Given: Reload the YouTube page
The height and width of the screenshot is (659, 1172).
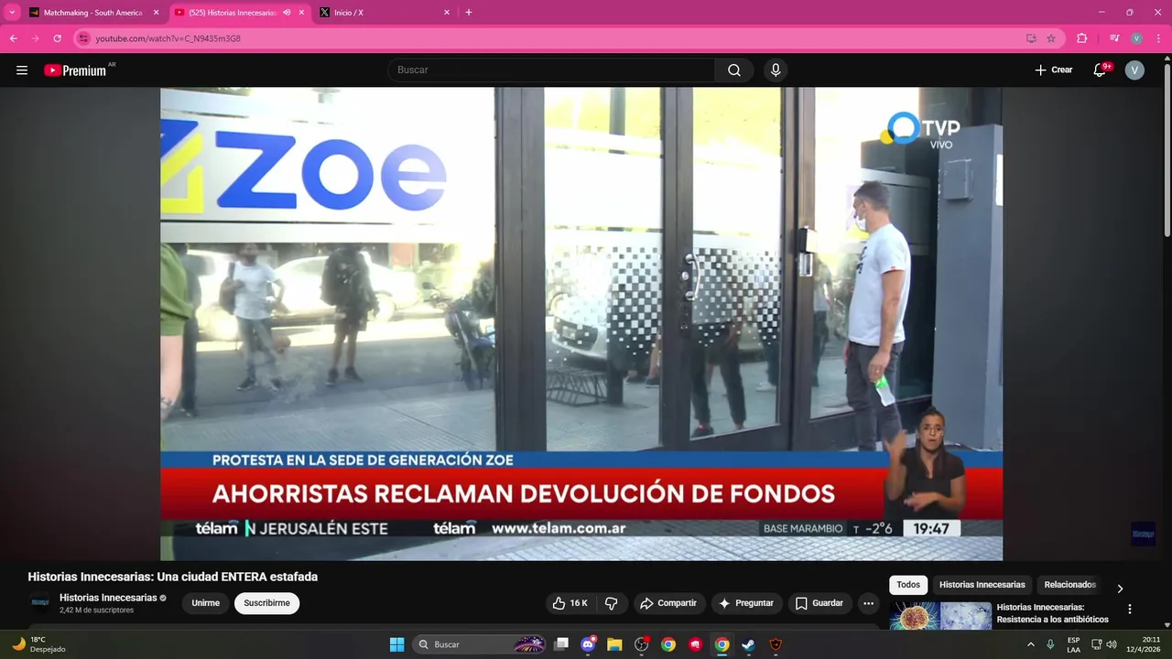Looking at the screenshot, I should point(57,38).
